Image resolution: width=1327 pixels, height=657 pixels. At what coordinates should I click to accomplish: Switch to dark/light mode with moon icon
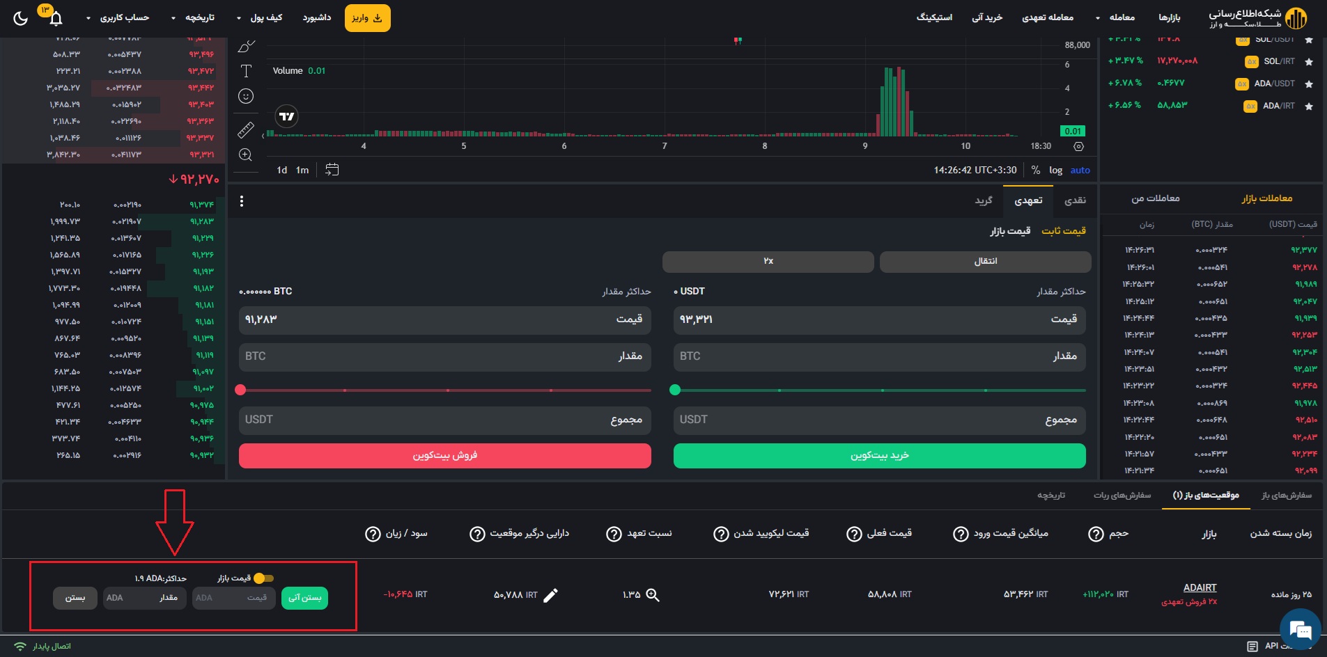[x=21, y=18]
